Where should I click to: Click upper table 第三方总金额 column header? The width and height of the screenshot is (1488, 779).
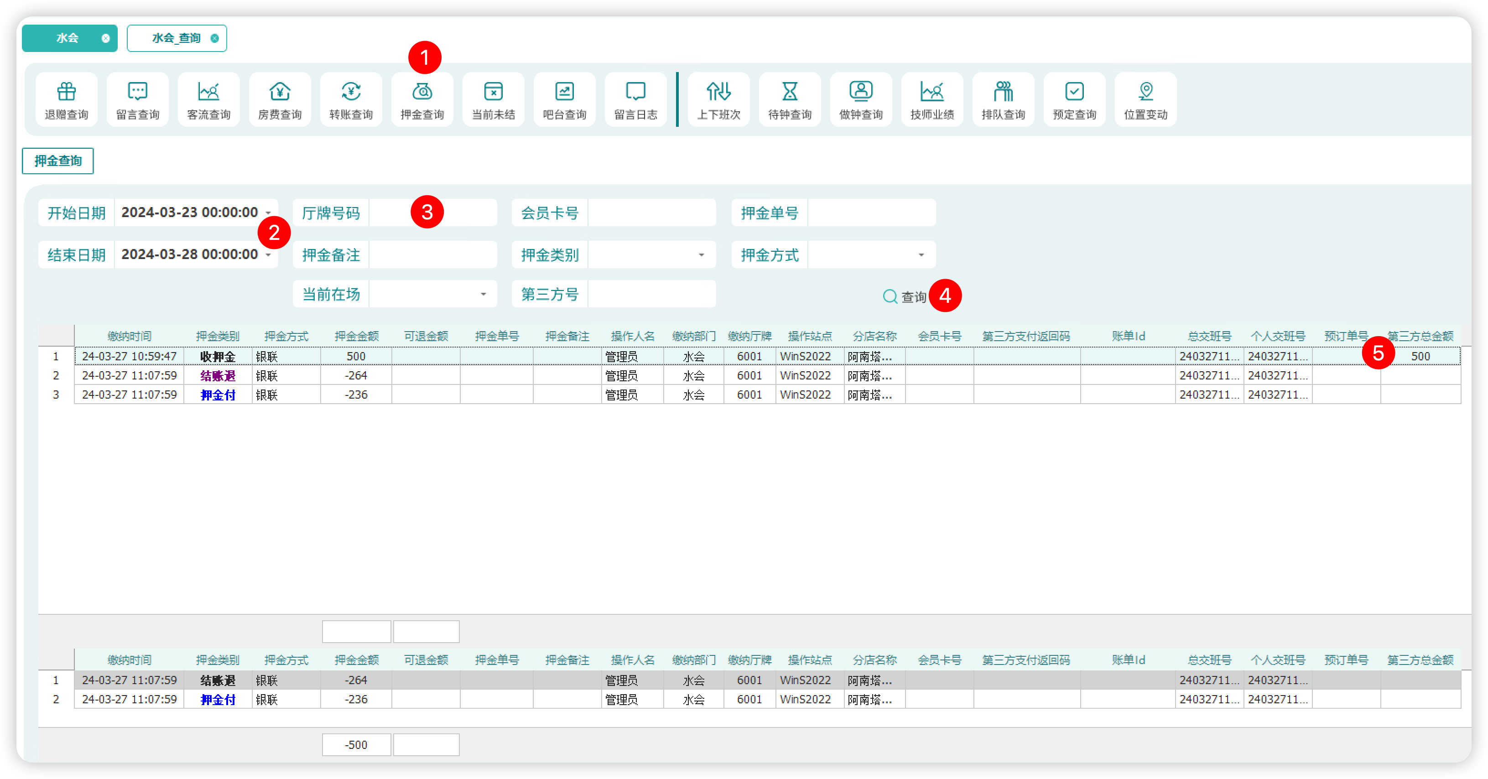[1420, 336]
